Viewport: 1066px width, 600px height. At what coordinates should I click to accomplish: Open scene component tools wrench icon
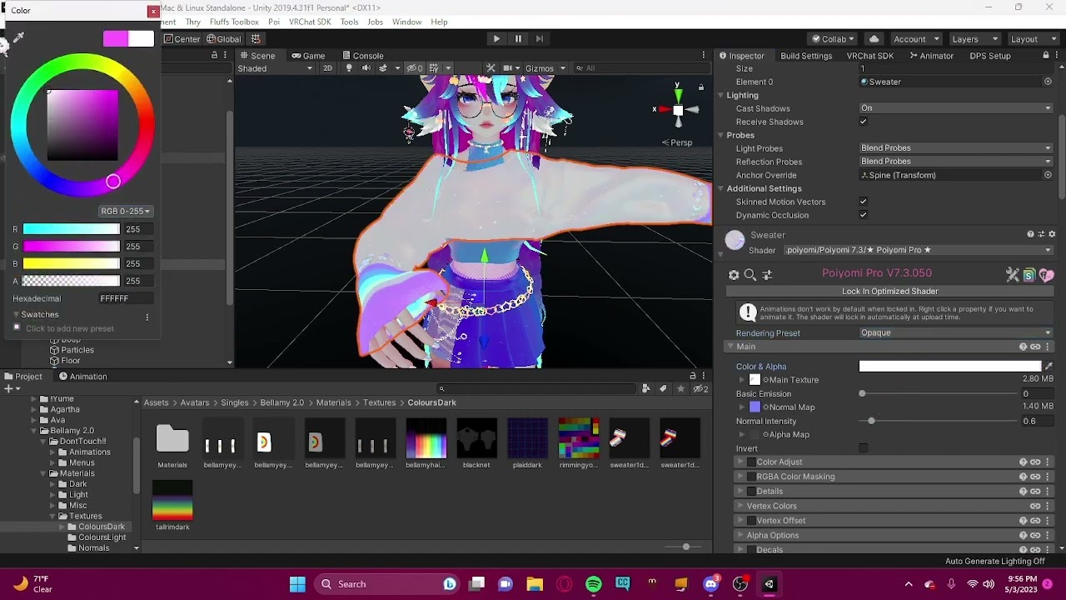pos(491,68)
